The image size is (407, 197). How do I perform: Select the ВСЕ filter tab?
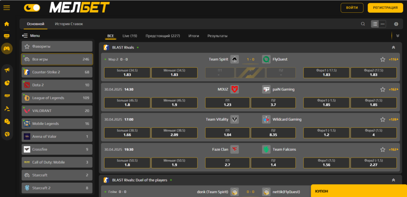pyautogui.click(x=110, y=36)
